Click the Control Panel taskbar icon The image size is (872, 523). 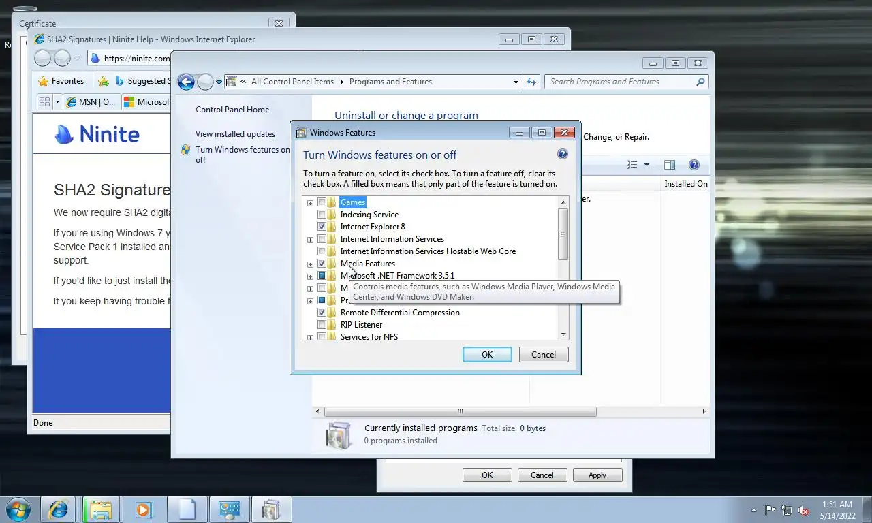(229, 509)
